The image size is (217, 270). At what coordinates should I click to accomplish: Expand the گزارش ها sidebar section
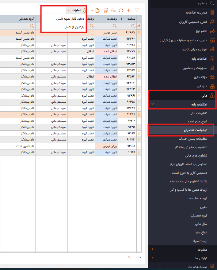click(x=153, y=258)
